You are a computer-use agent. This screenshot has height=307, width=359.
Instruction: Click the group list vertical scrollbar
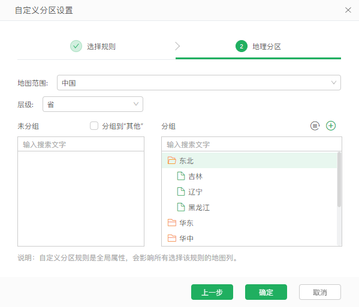339,180
